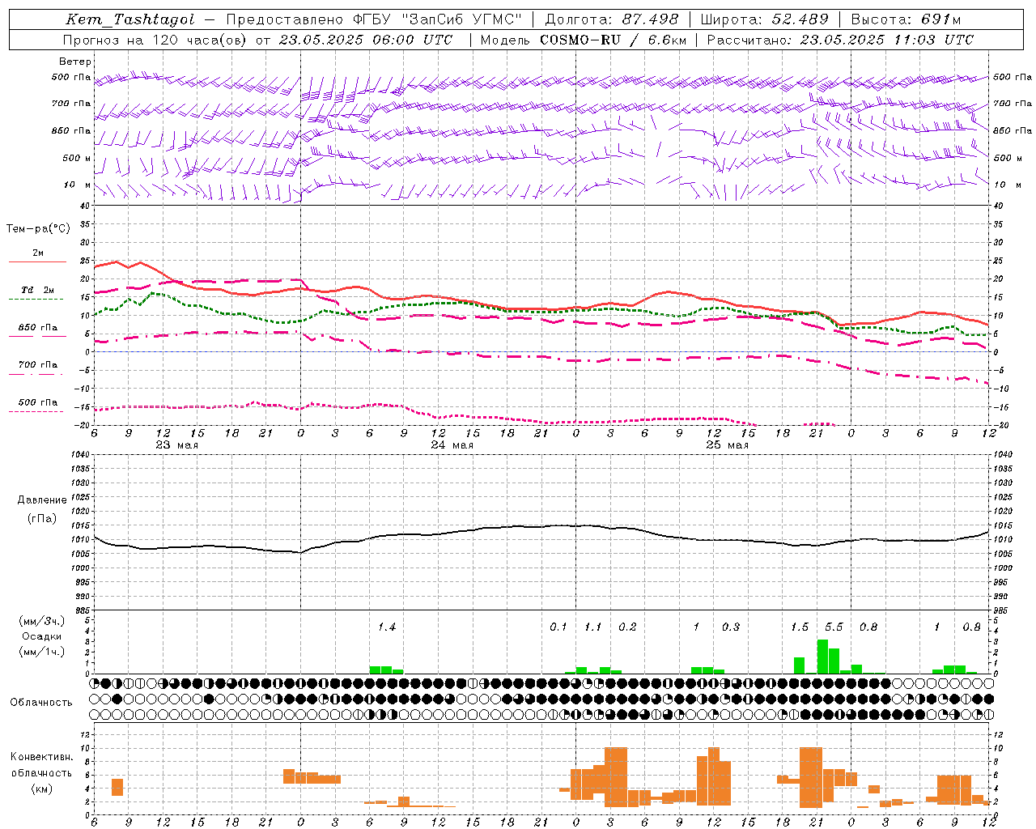Click the Прогноз на 120 часа(ов) text
This screenshot has width=1036, height=829.
pos(155,40)
